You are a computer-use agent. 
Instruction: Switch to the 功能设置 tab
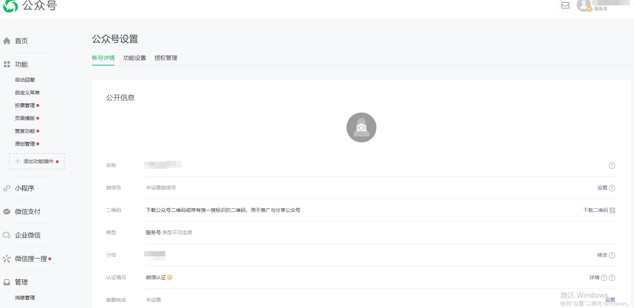click(134, 58)
